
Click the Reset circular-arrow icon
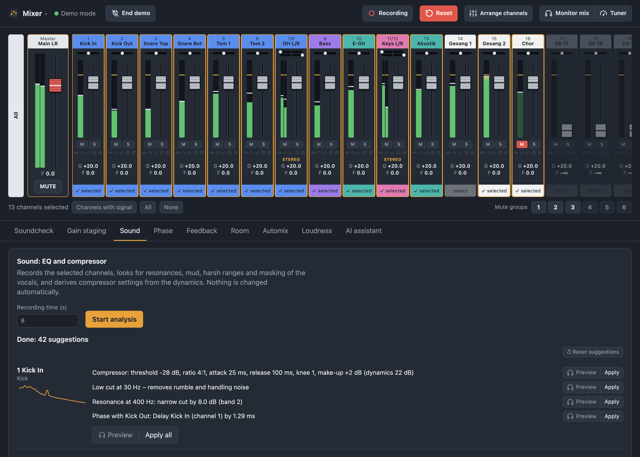coord(429,13)
